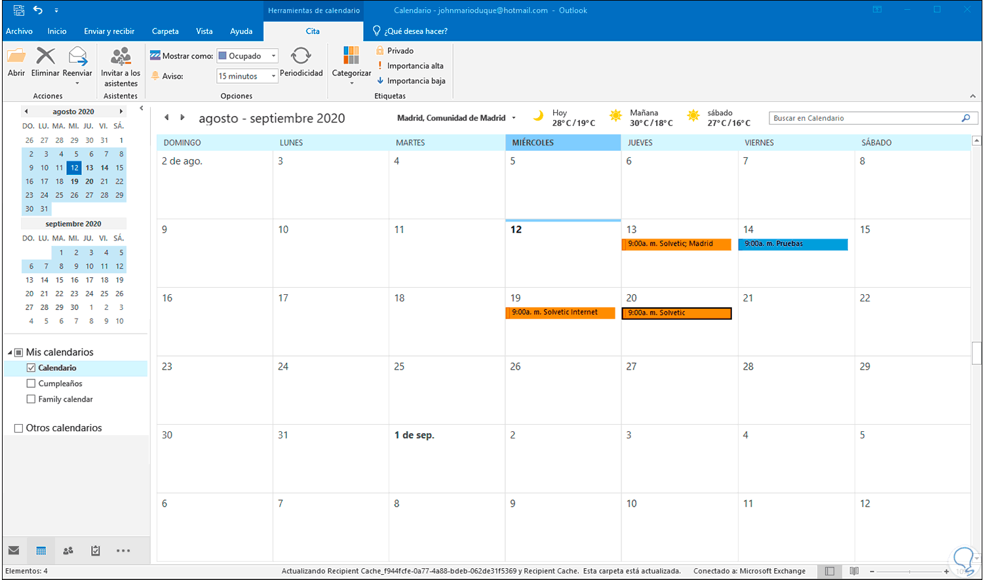Open the Aviso 15 minutos dropdown

tap(274, 76)
